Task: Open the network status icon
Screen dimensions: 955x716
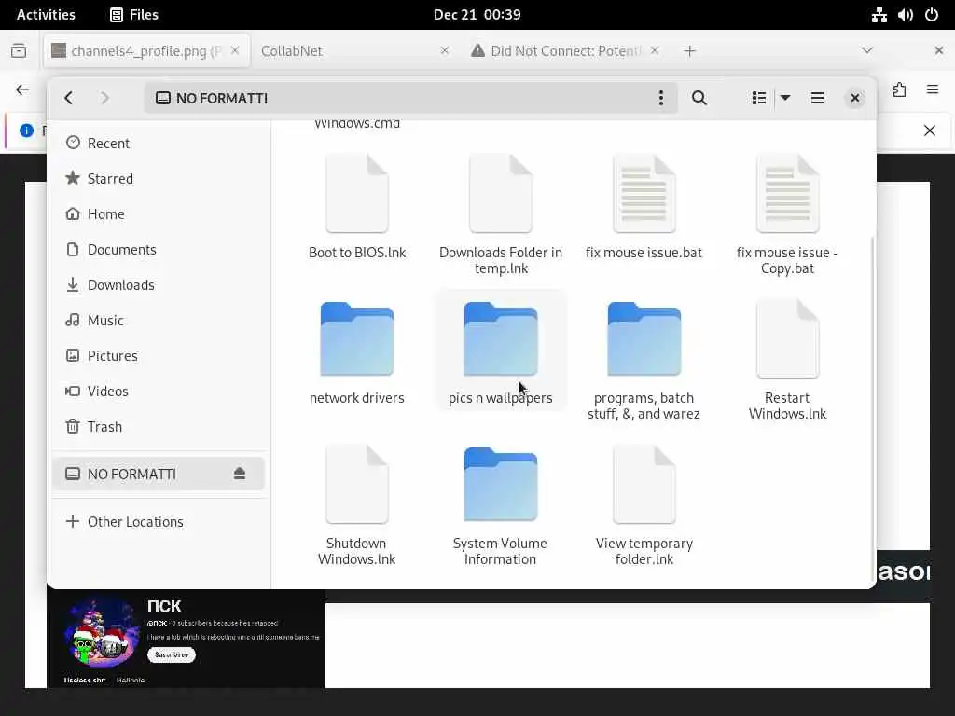Action: 879,15
